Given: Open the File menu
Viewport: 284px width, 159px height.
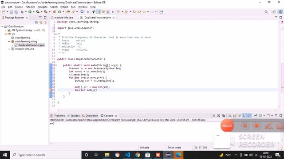Looking at the screenshot, I should coord(3,7).
